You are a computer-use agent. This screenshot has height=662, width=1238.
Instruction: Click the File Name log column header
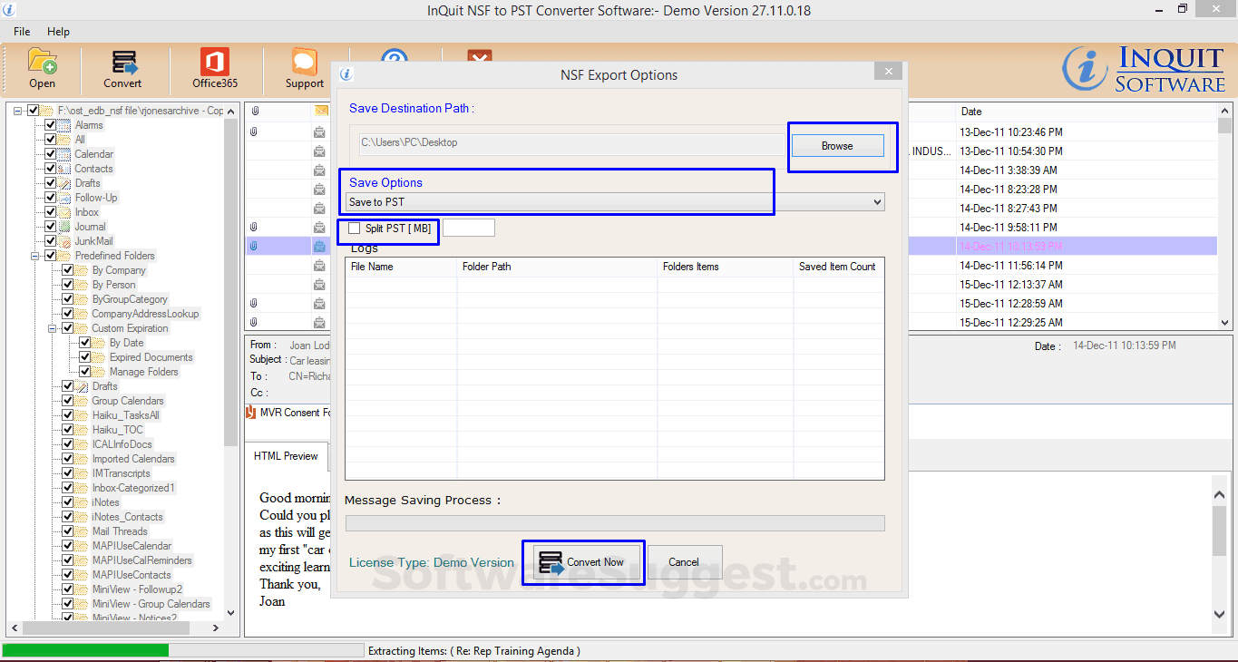pyautogui.click(x=401, y=267)
